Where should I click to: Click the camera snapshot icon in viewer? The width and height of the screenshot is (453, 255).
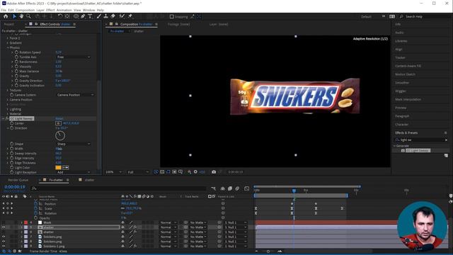[x=214, y=171]
